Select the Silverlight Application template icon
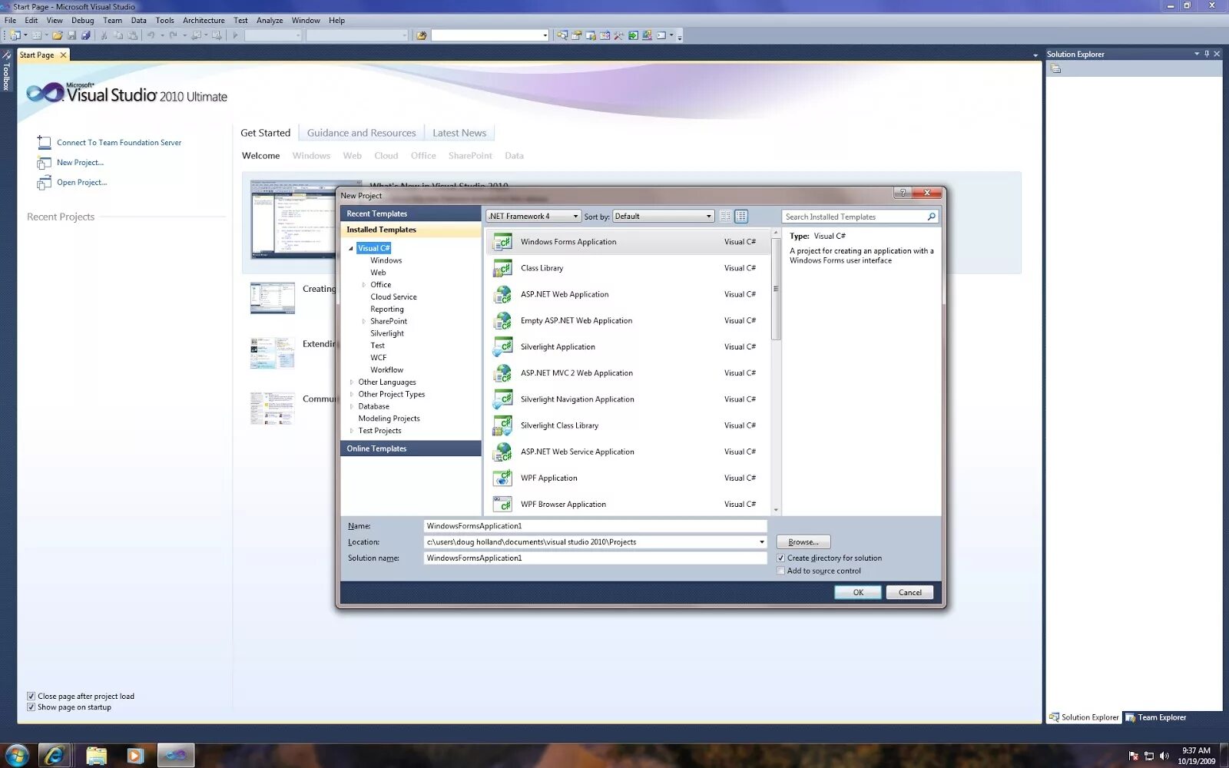 pyautogui.click(x=502, y=347)
